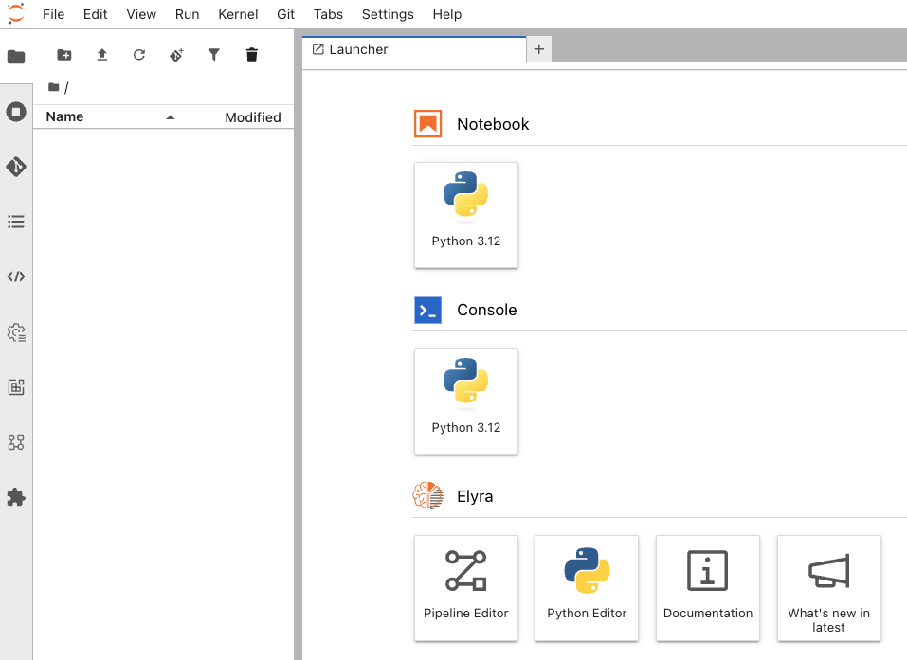Viewport: 907px width, 660px height.
Task: Open the Elyra Pipeline Editor
Action: [466, 587]
